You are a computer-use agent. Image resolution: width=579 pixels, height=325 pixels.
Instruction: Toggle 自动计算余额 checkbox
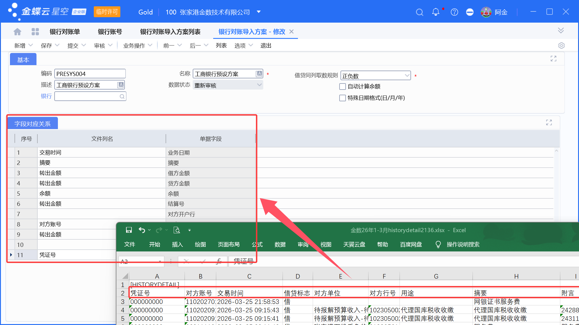tap(343, 87)
